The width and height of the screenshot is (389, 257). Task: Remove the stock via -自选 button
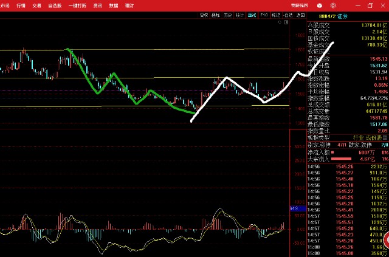tap(288, 14)
